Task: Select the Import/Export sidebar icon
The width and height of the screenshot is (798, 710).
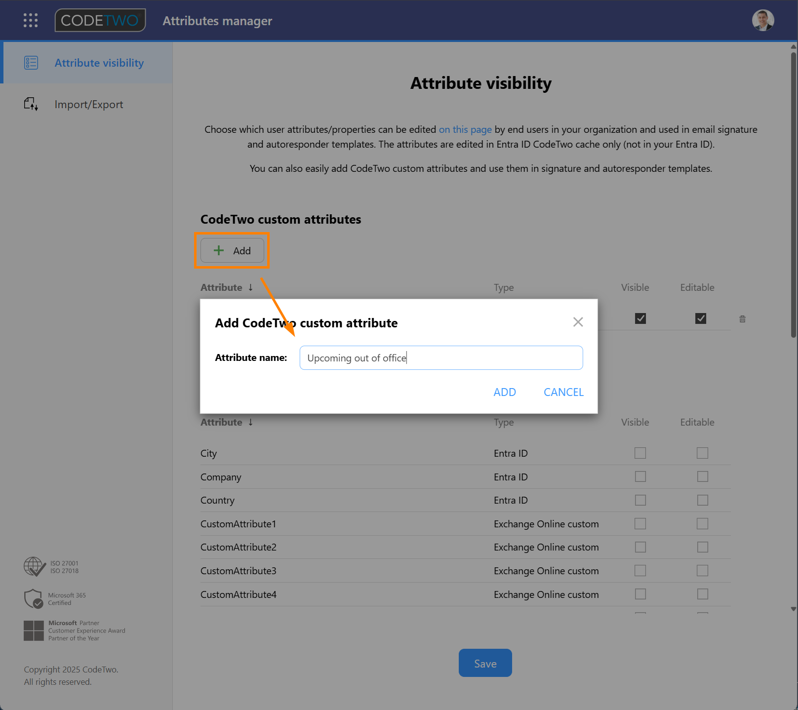Action: click(31, 104)
